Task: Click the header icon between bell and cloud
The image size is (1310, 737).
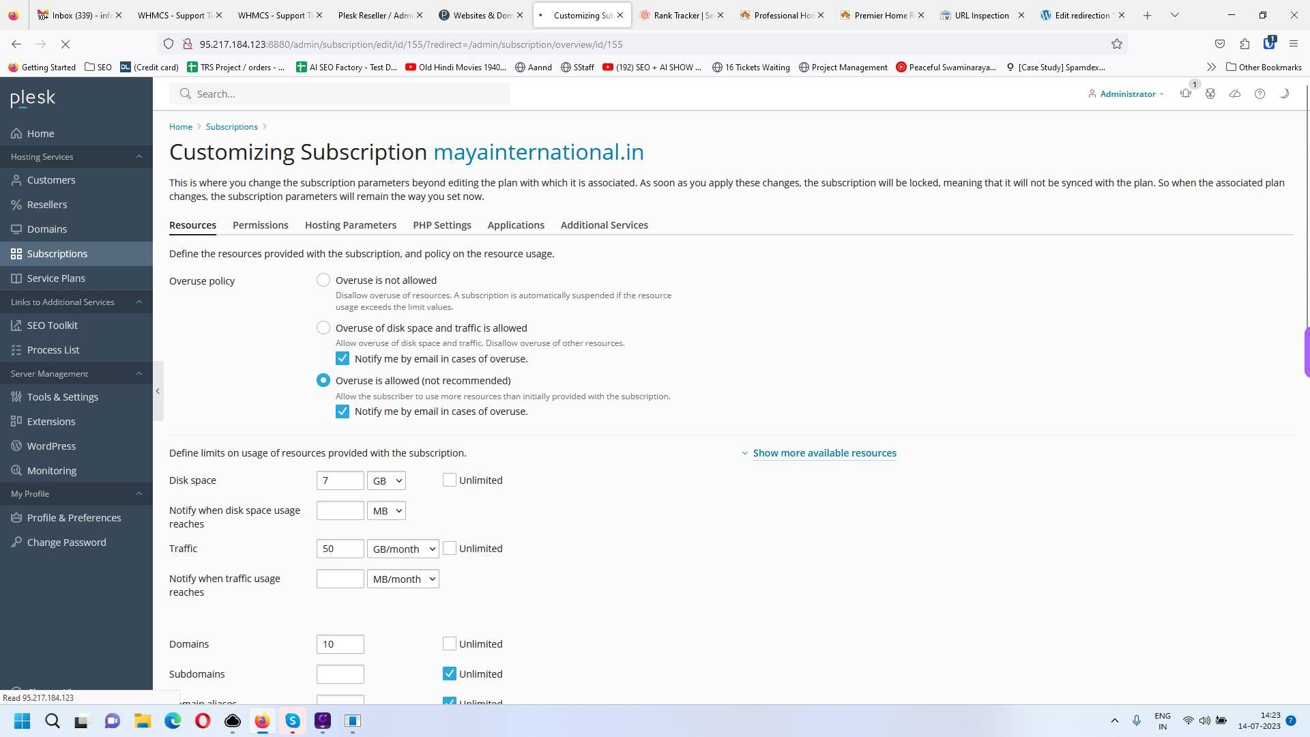Action: pyautogui.click(x=1210, y=93)
